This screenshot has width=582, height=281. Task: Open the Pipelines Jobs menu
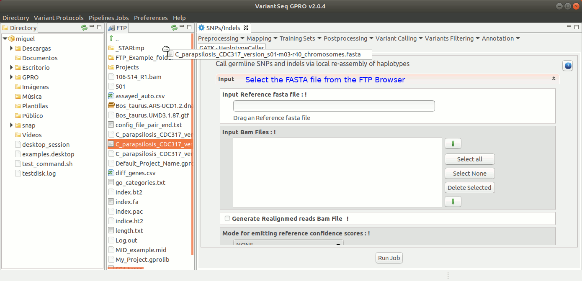(108, 18)
